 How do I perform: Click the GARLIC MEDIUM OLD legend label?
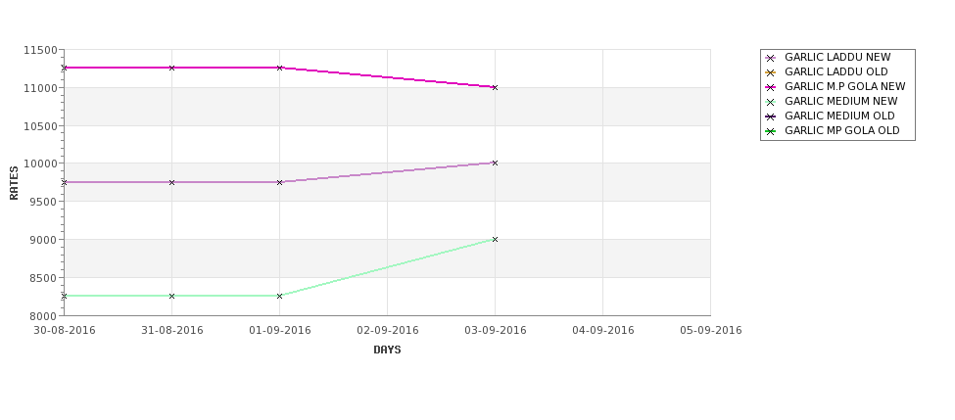(839, 117)
